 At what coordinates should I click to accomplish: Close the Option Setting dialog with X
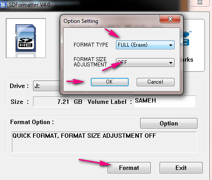click(x=170, y=19)
